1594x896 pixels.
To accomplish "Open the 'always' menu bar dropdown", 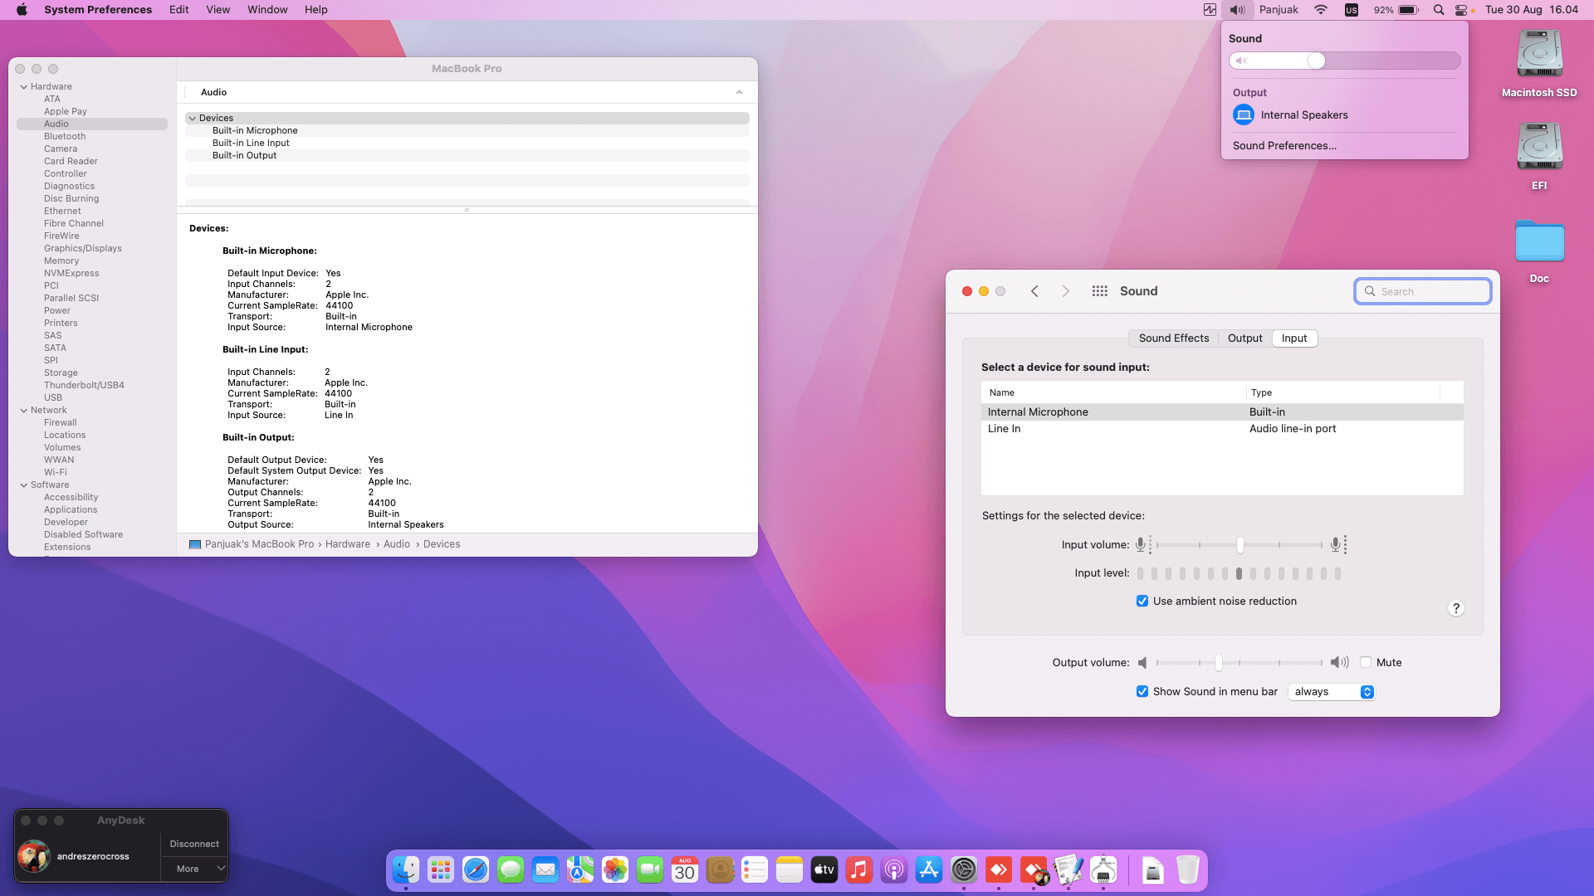I will [x=1332, y=692].
